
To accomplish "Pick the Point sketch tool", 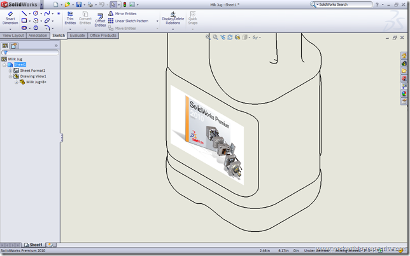I will pyautogui.click(x=59, y=13).
